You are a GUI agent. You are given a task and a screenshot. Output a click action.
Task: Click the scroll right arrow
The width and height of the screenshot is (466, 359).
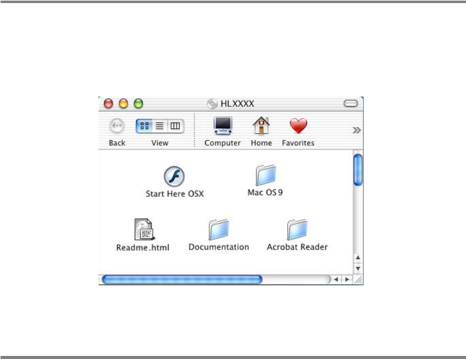pos(347,280)
